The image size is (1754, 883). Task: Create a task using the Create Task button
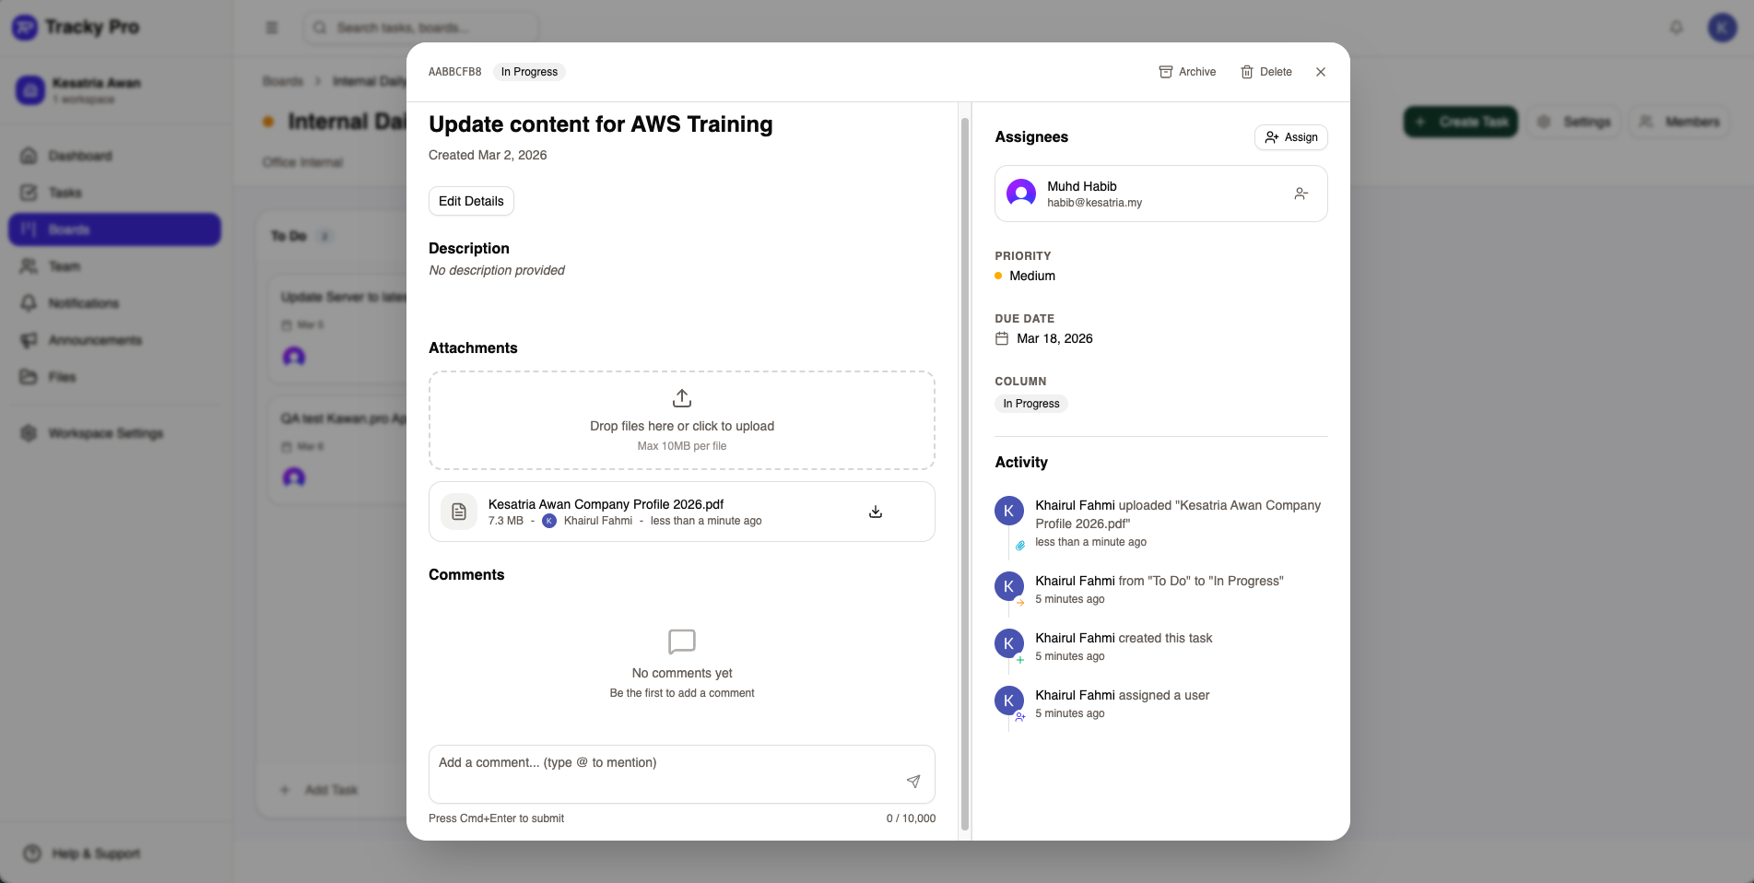click(1461, 121)
